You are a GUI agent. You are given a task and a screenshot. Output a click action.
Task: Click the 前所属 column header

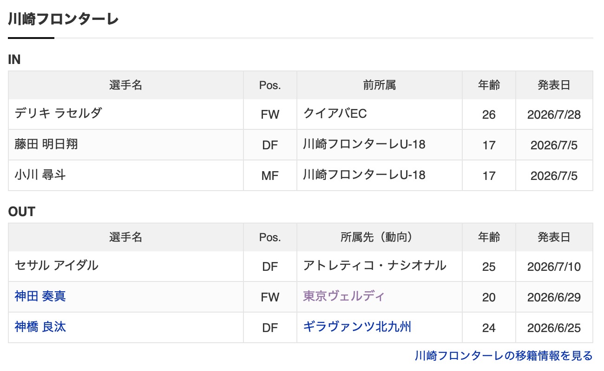[380, 85]
